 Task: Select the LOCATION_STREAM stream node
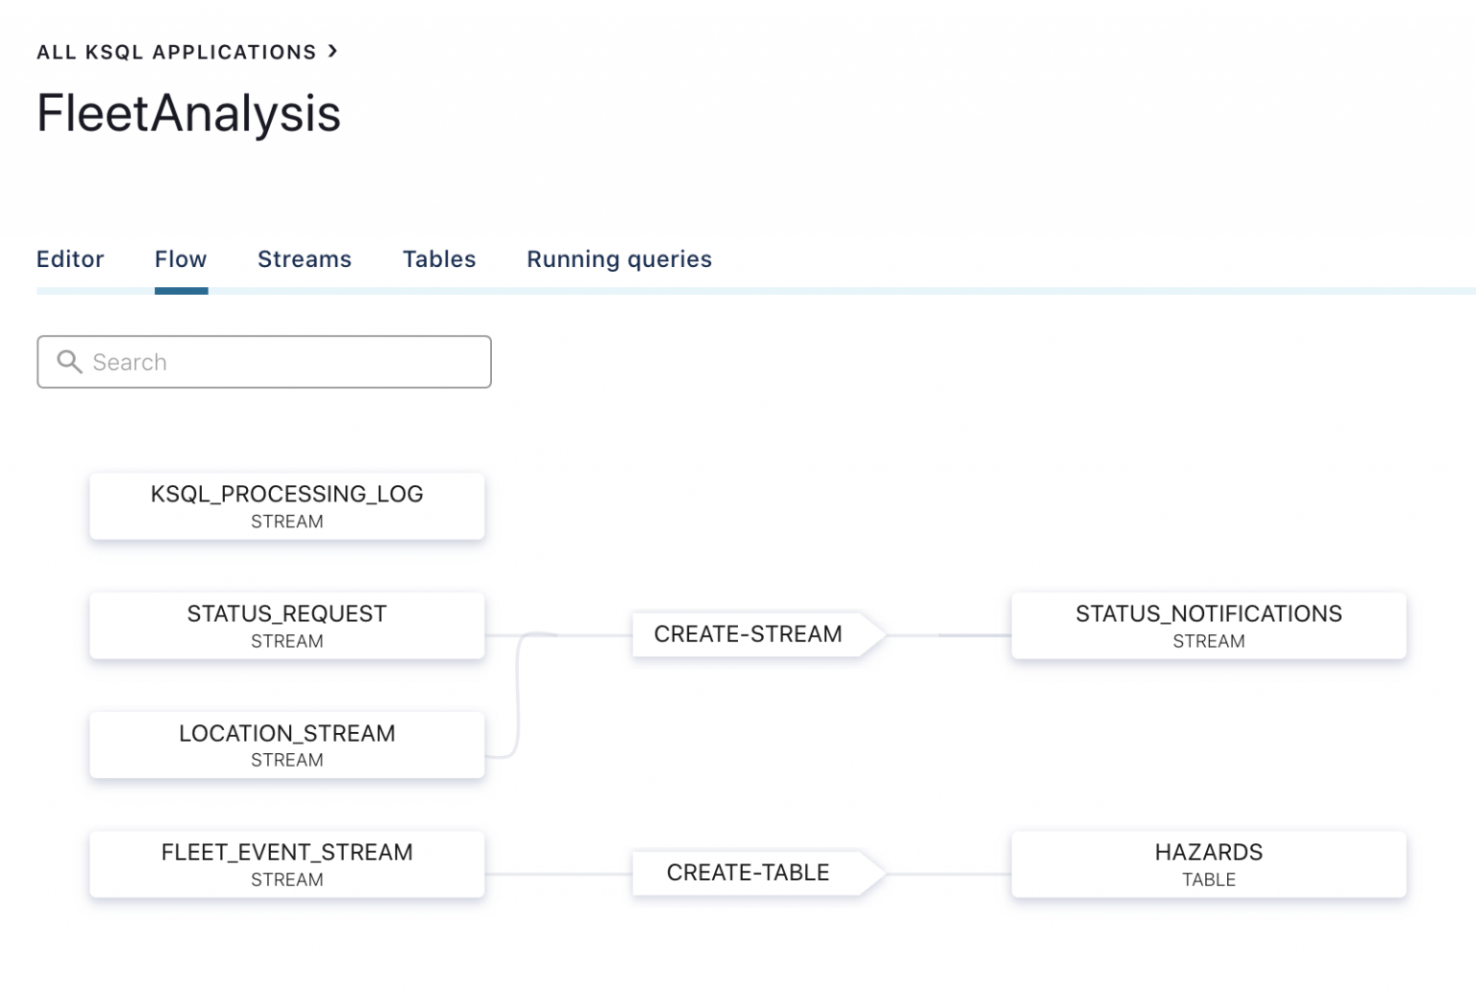click(286, 744)
